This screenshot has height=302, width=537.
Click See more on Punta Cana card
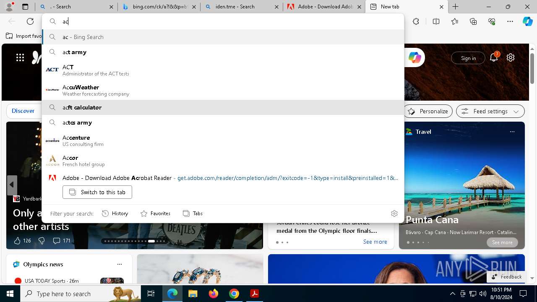tap(502, 242)
